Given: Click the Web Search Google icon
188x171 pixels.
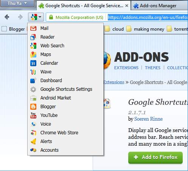Looking at the screenshot, I should pos(33,46).
